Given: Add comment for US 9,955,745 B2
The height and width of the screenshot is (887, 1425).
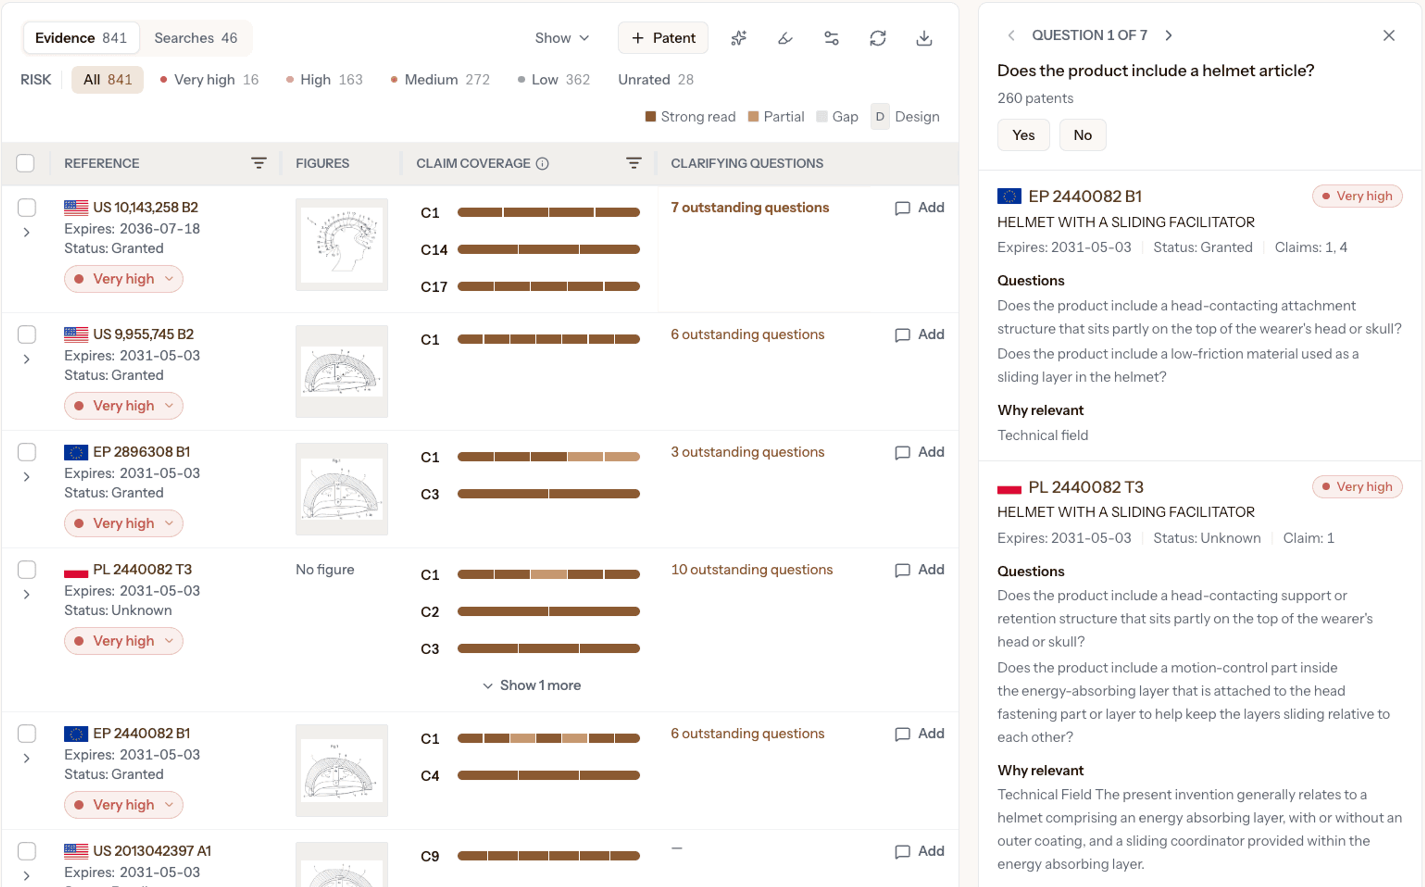Looking at the screenshot, I should (920, 334).
